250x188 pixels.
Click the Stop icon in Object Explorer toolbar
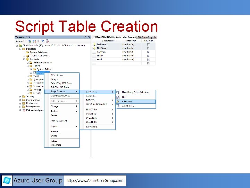click(39, 41)
